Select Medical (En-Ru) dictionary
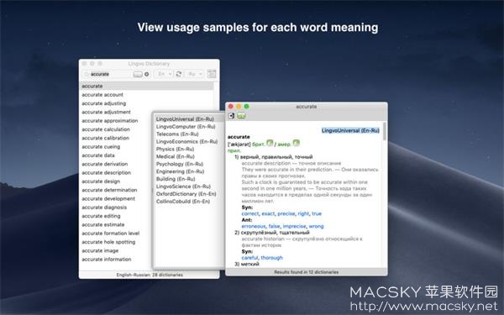Viewport: 504px width, 315px height. tap(176, 156)
